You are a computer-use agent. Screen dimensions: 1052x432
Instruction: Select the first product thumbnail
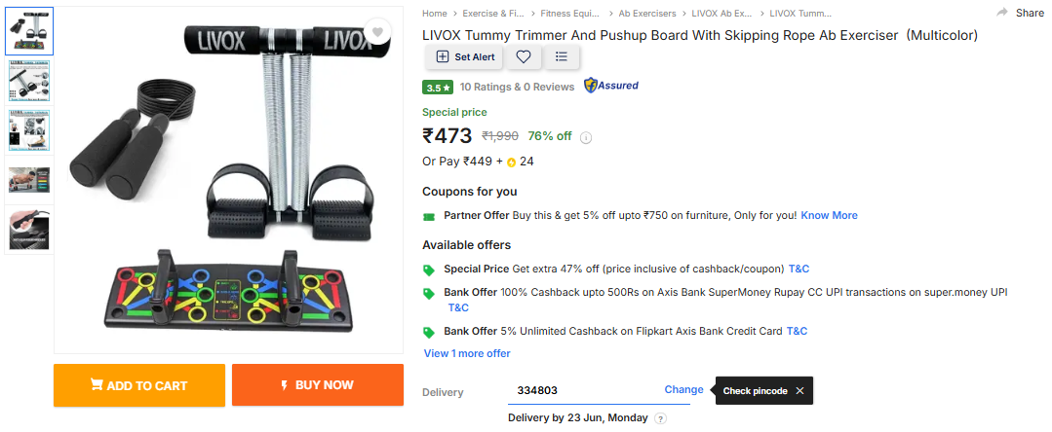click(29, 33)
